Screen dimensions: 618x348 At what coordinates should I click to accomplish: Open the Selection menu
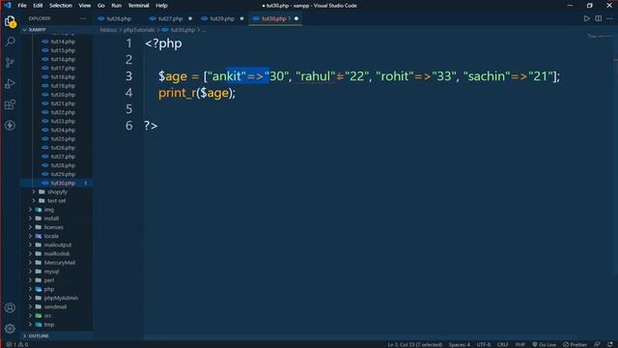tap(61, 6)
